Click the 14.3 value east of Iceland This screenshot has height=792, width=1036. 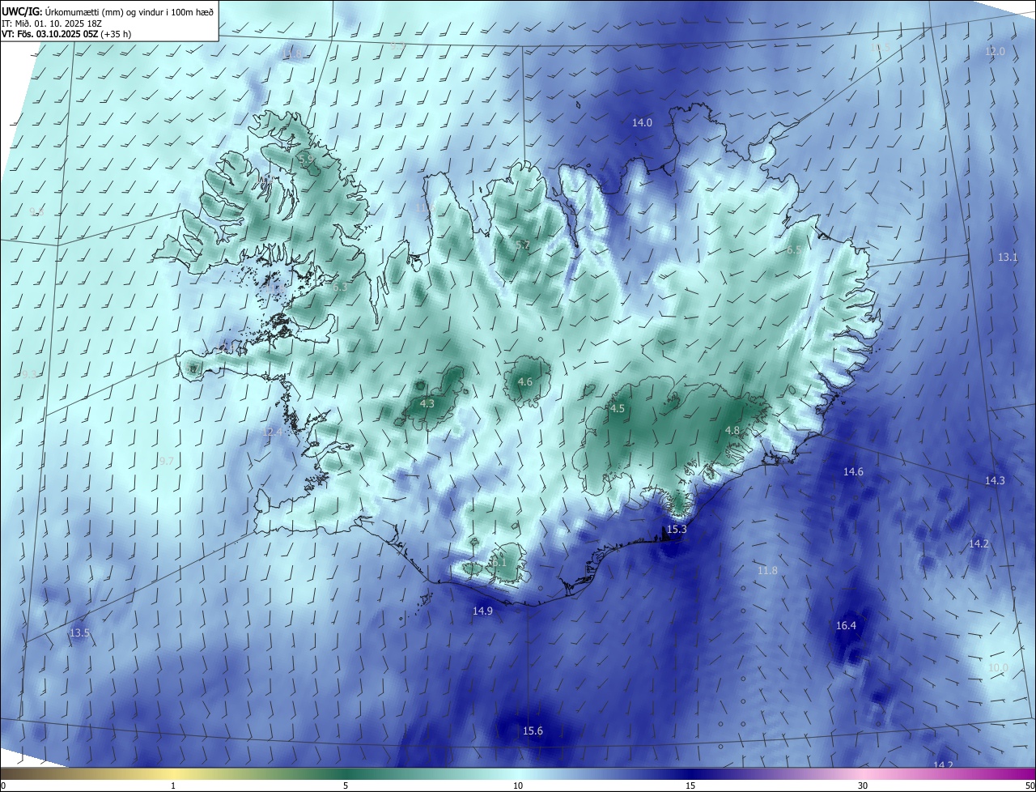click(995, 480)
